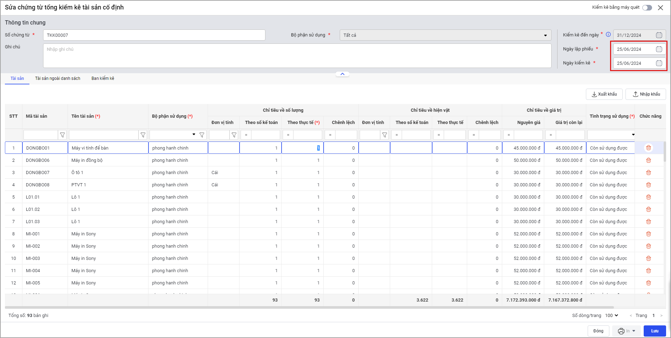671x338 pixels.
Task: Click filter icon in Mã tài sản column
Action: [x=62, y=135]
